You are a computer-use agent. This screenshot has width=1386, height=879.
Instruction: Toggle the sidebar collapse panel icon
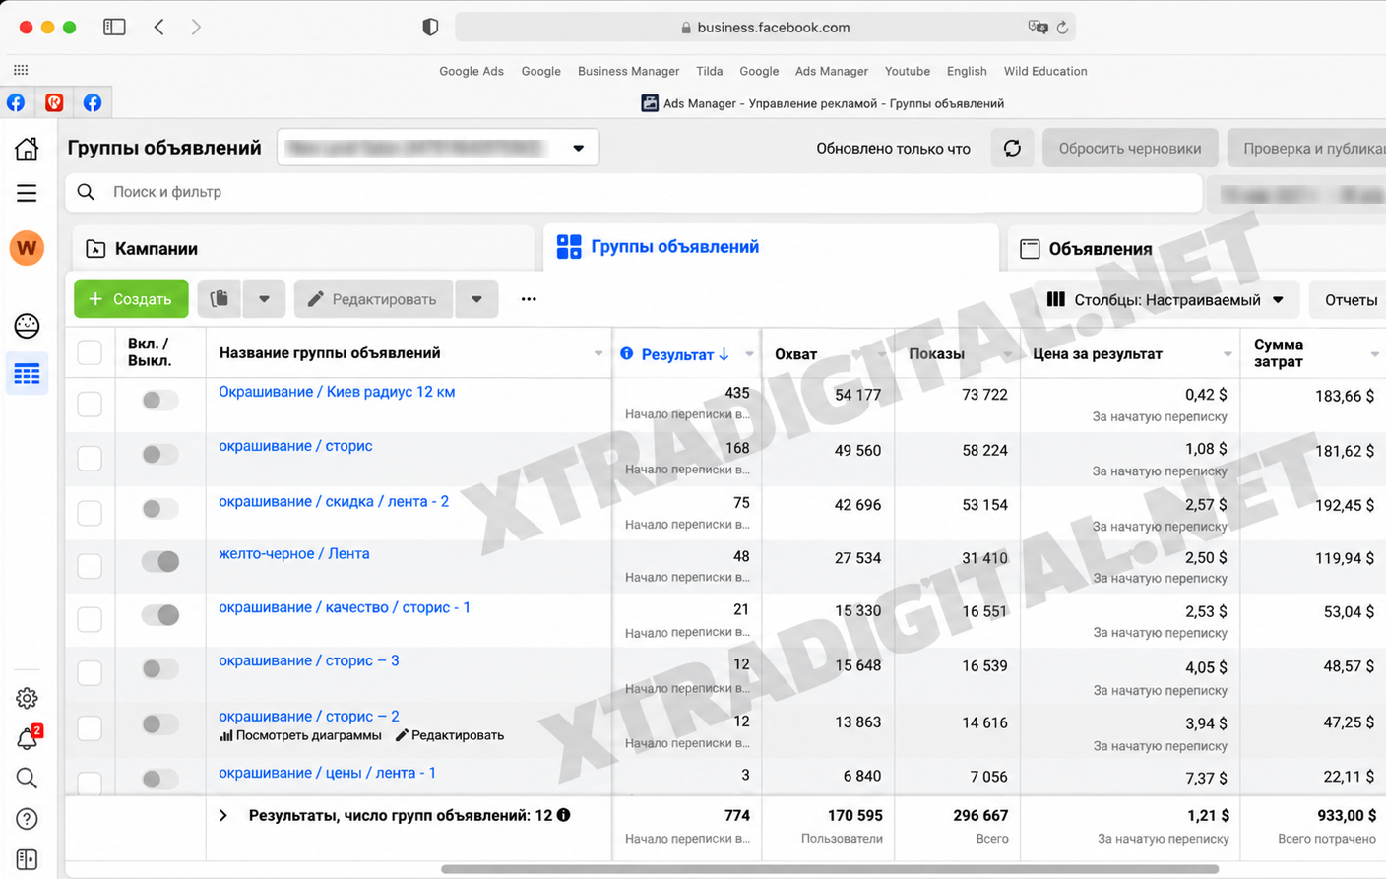[27, 859]
